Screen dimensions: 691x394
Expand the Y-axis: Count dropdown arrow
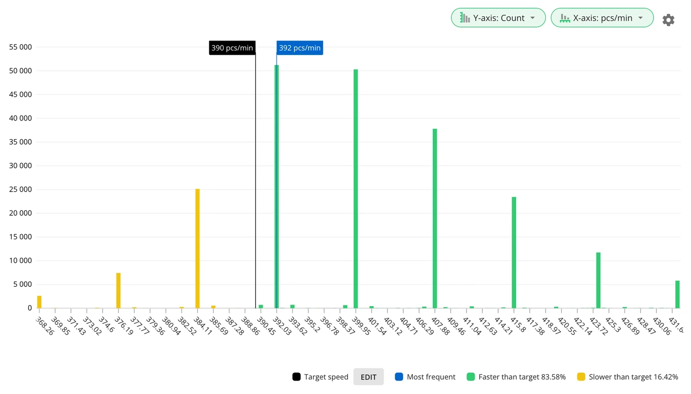tap(533, 18)
